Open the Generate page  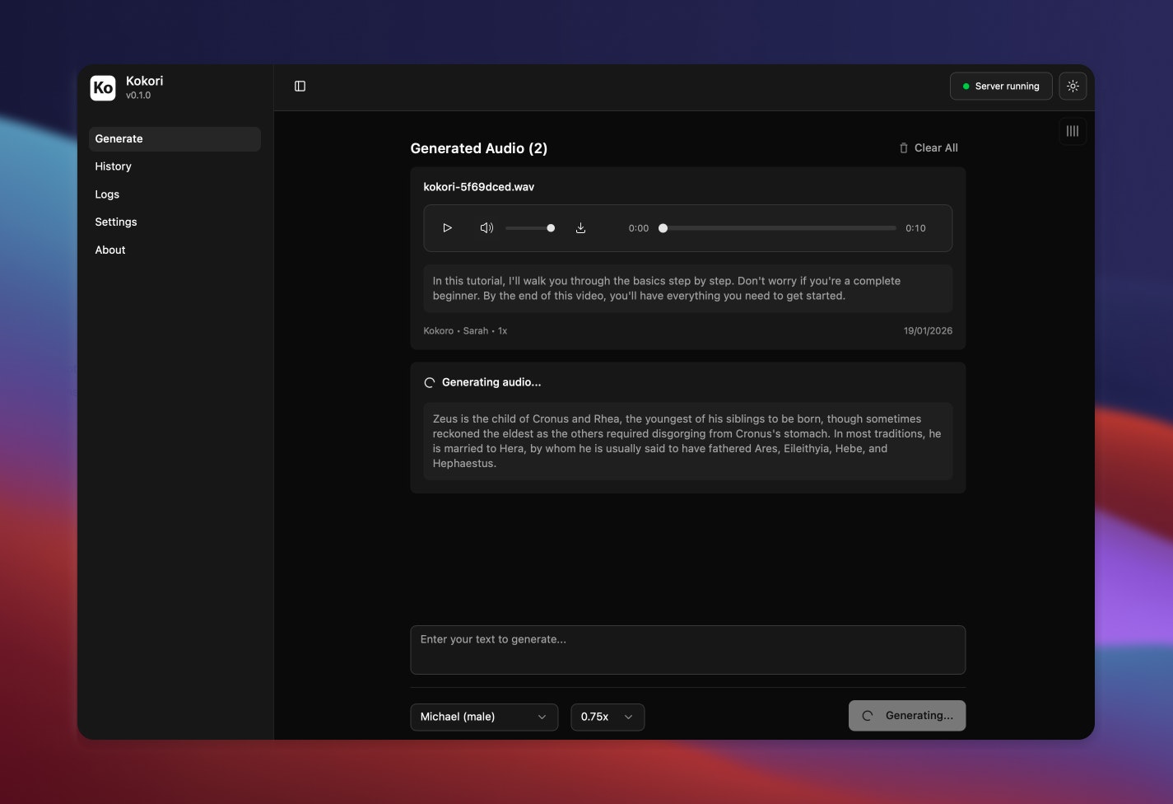(175, 138)
